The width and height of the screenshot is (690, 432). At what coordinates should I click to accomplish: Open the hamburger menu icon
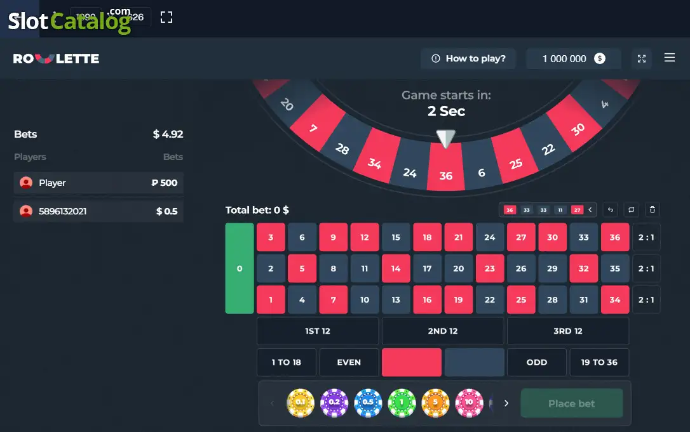669,58
